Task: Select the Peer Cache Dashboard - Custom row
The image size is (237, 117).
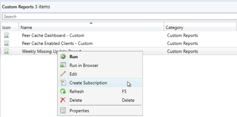Action: [53, 36]
